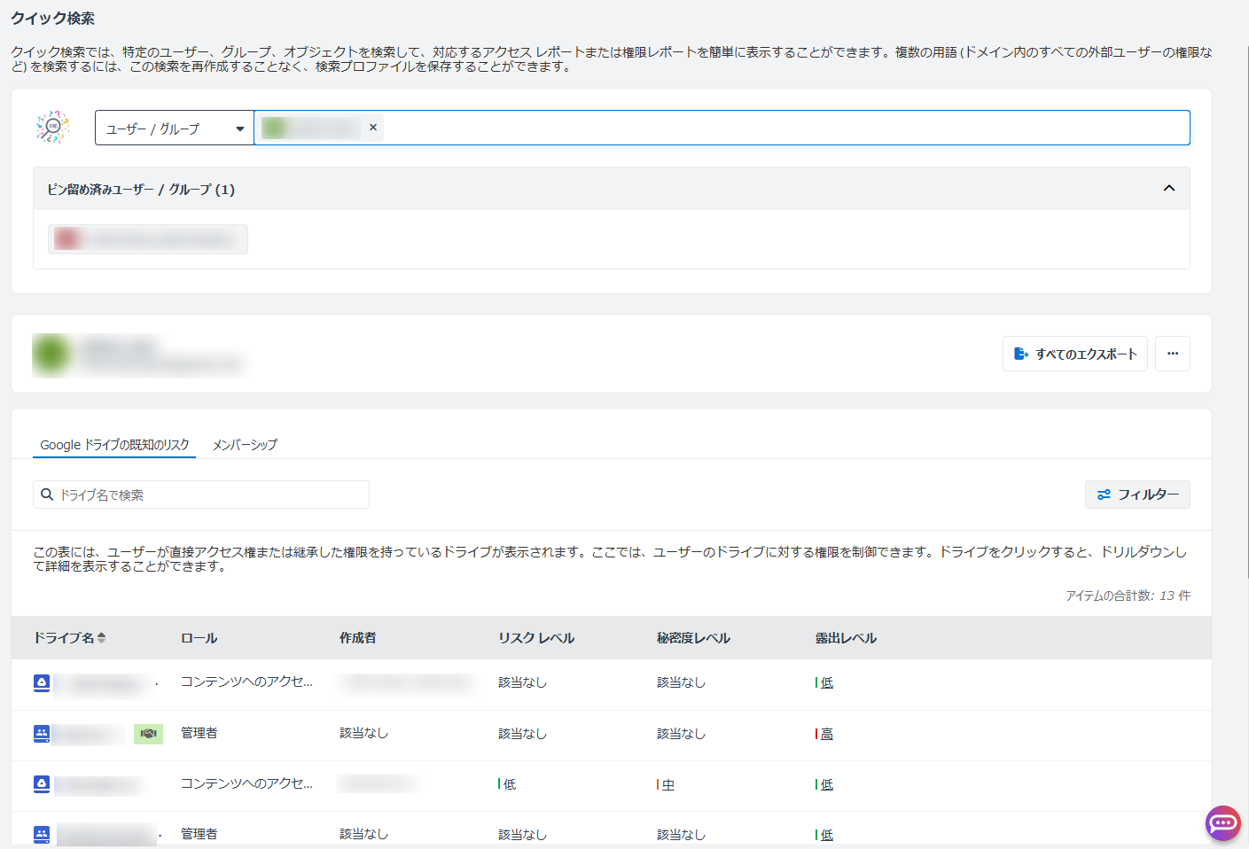Switch to Google ドライブの既知のリスク tab
This screenshot has height=849, width=1249.
coord(114,445)
